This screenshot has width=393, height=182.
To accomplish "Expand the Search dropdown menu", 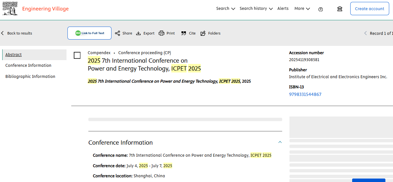I will pyautogui.click(x=225, y=9).
